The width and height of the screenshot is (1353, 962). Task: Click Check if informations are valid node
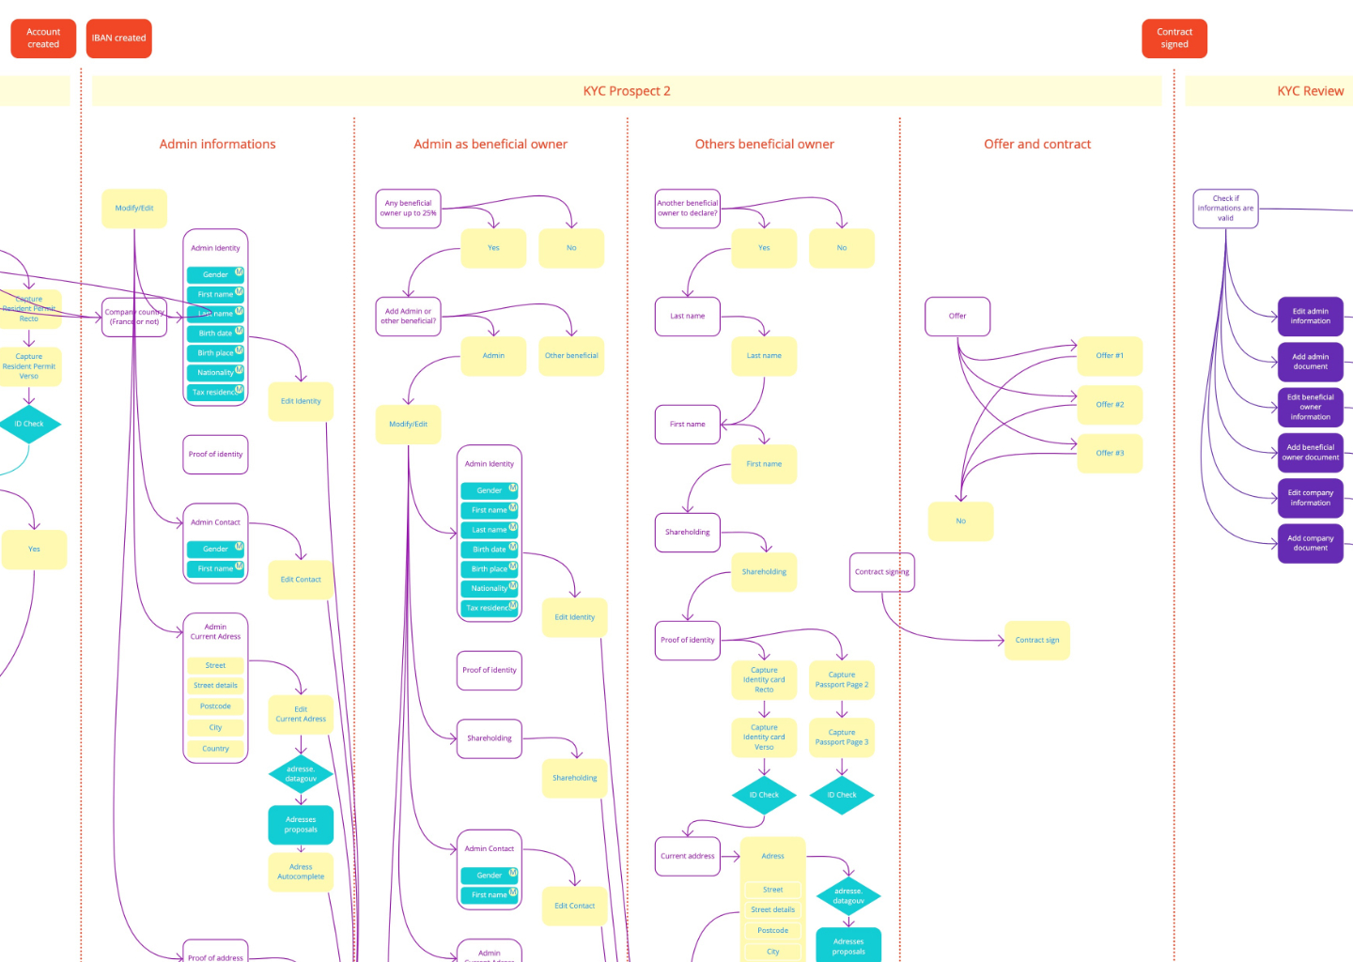click(x=1225, y=209)
